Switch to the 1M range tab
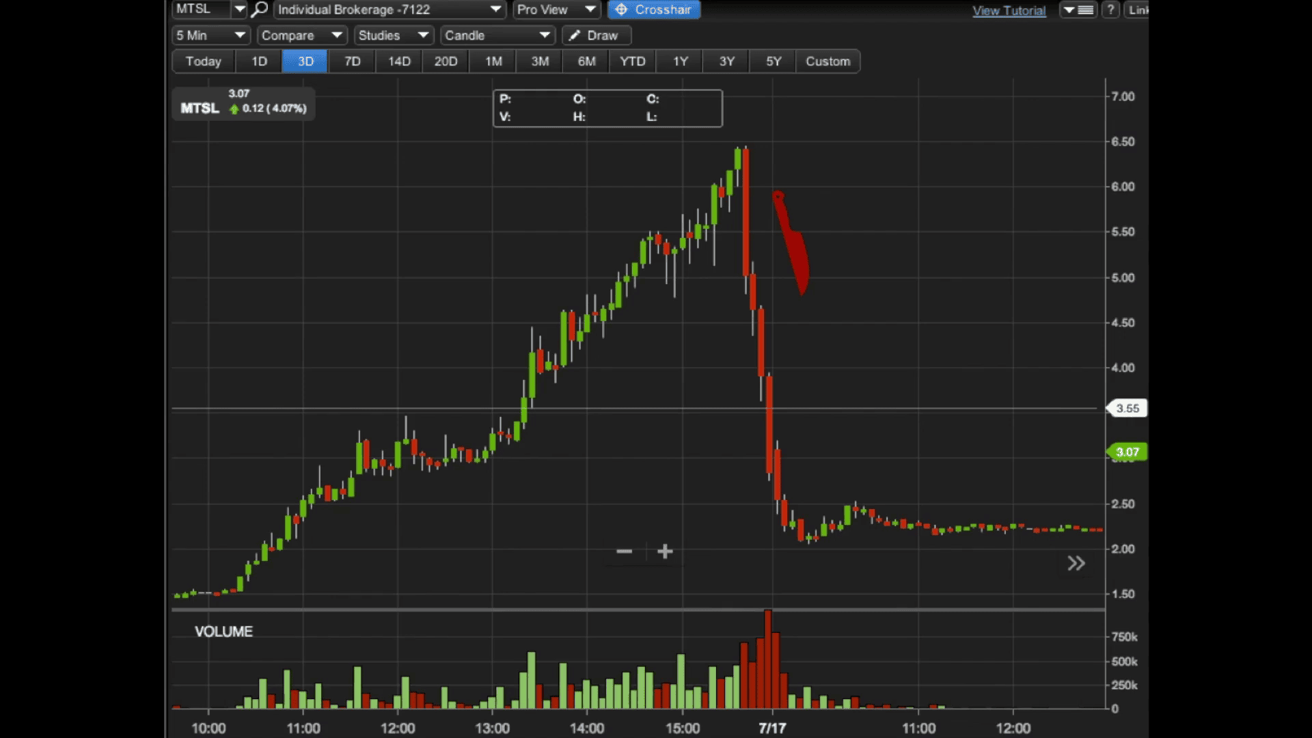The image size is (1312, 738). tap(493, 61)
